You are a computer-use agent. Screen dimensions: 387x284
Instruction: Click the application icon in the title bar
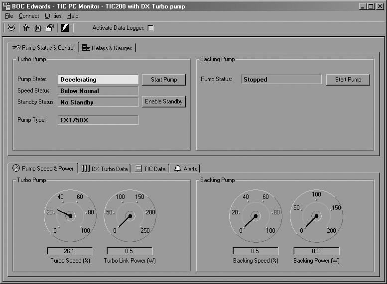[x=6, y=6]
